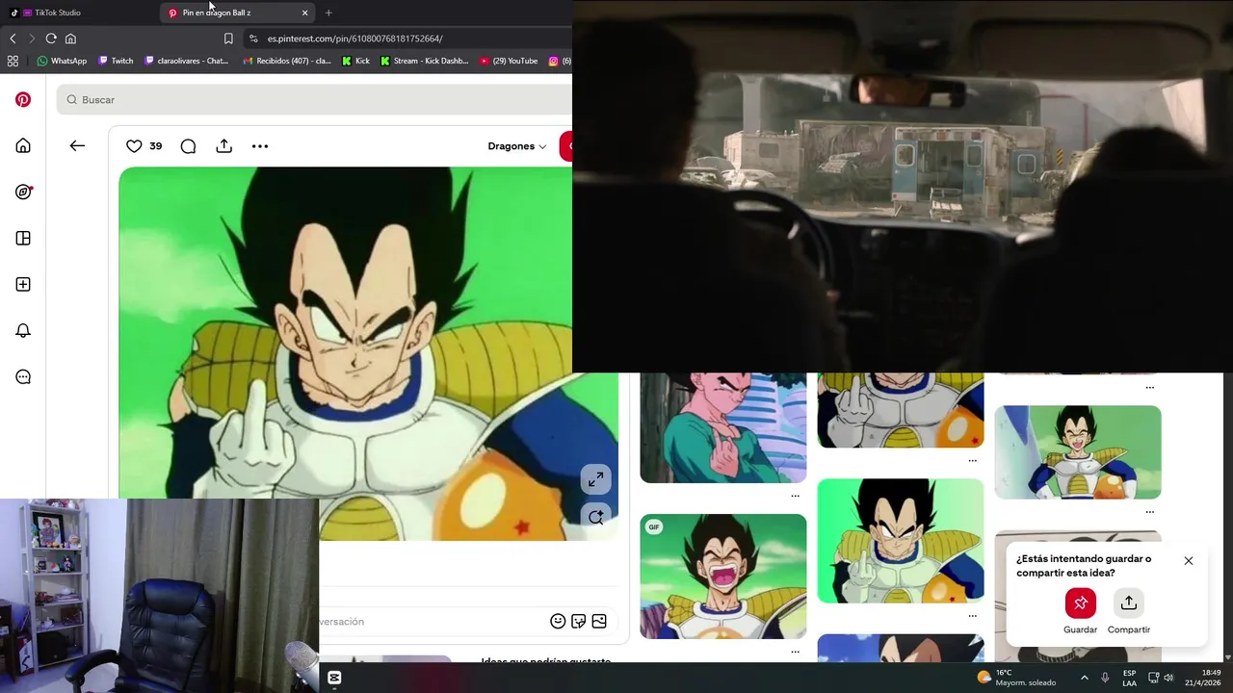Bookmark this page with the toolbar bookmark icon

pos(228,38)
